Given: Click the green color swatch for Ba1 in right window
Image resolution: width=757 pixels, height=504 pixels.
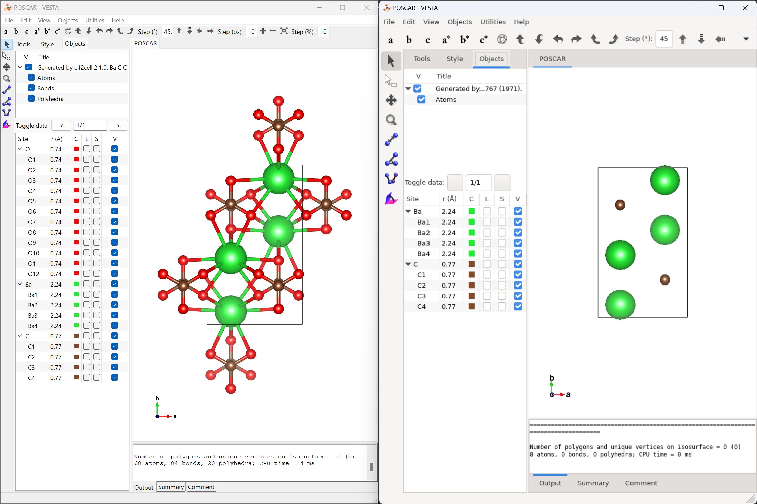Looking at the screenshot, I should pyautogui.click(x=471, y=222).
